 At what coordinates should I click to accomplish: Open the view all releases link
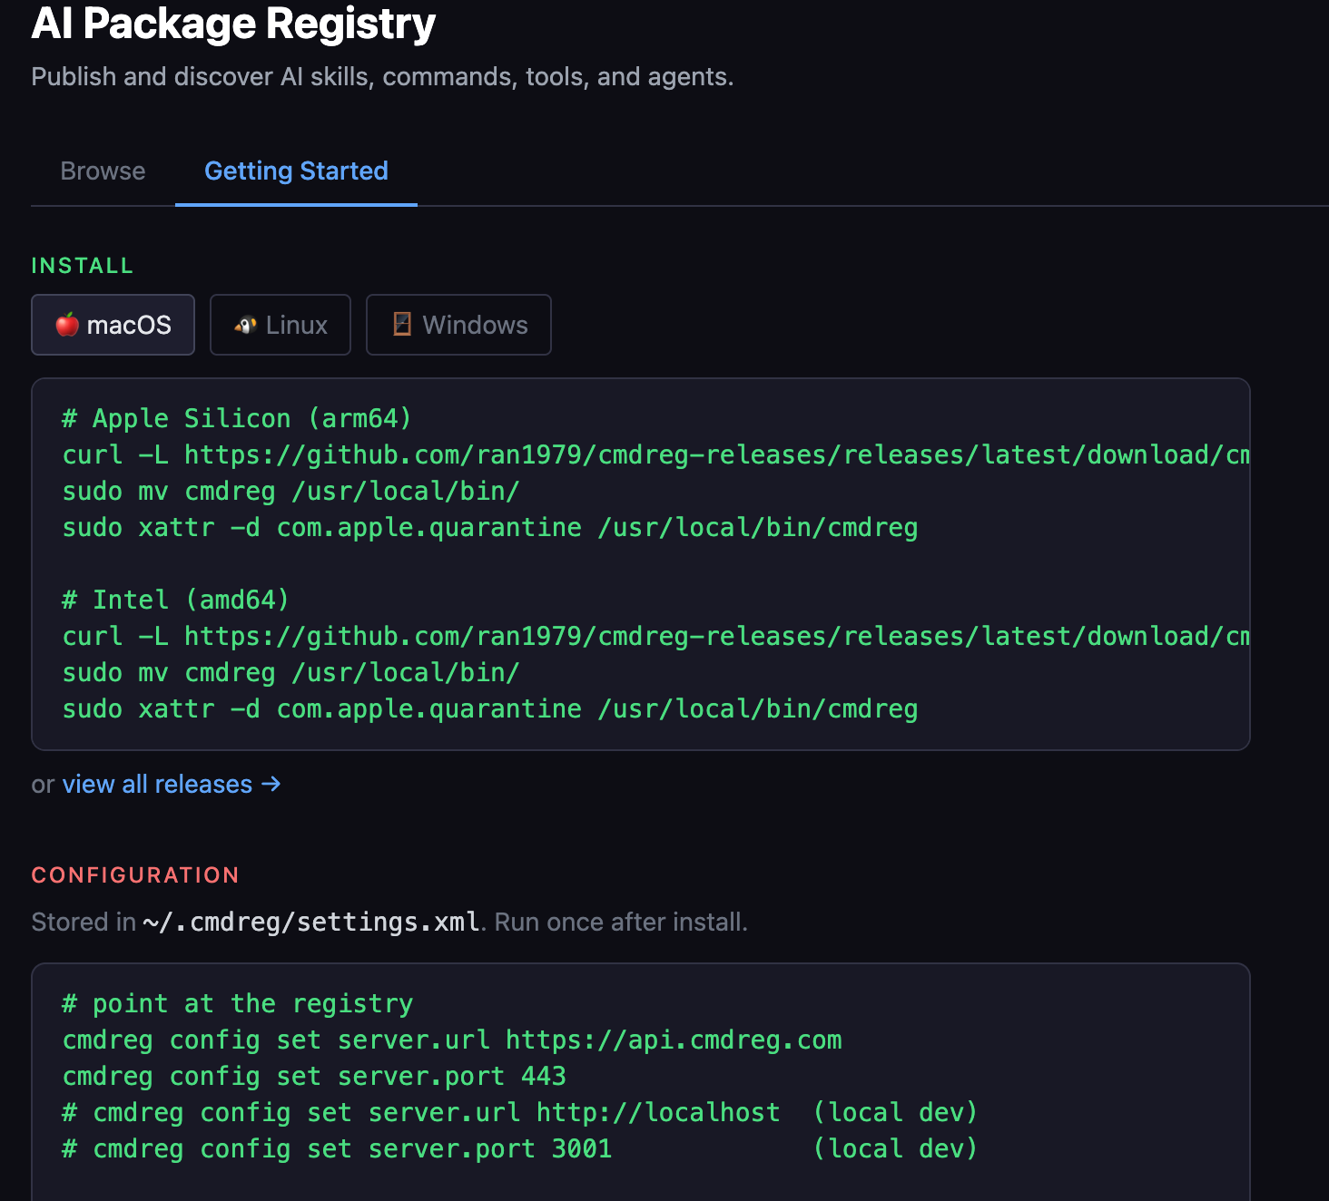172,785
